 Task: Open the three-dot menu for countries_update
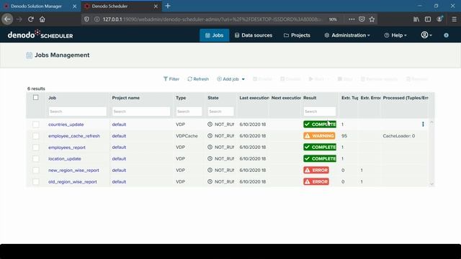tap(423, 124)
